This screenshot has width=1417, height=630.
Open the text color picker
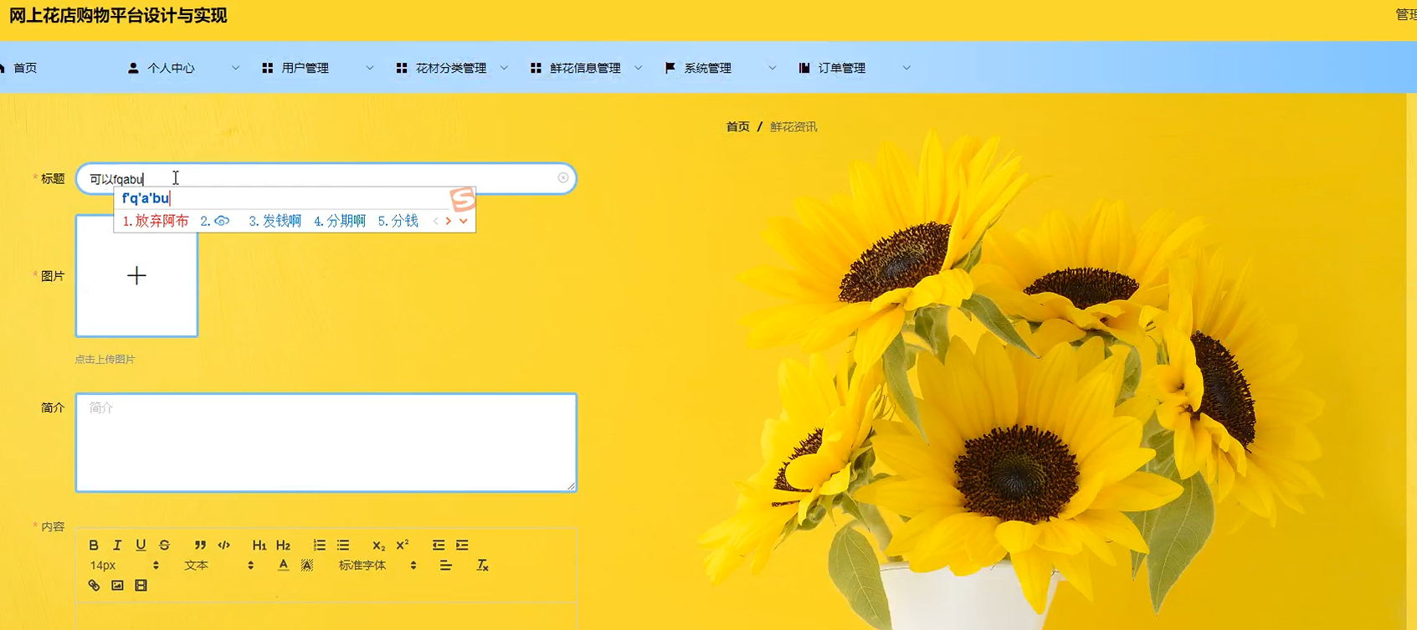click(x=283, y=566)
